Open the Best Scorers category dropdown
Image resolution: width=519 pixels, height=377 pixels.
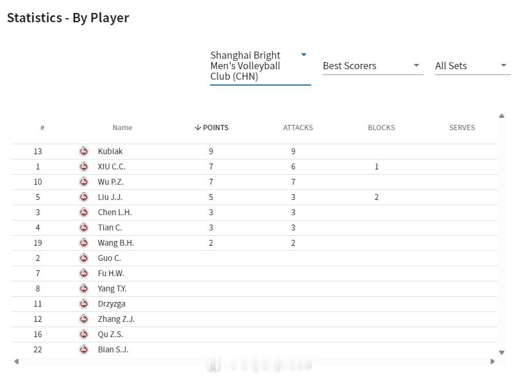tap(373, 66)
